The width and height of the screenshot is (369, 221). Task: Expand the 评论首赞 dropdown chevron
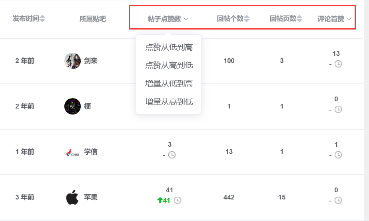click(x=349, y=19)
